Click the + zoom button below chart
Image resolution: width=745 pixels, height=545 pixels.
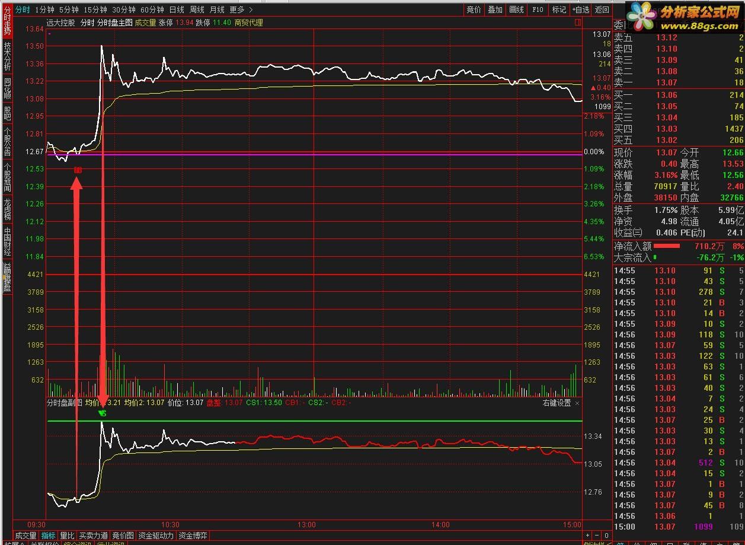pyautogui.click(x=588, y=536)
